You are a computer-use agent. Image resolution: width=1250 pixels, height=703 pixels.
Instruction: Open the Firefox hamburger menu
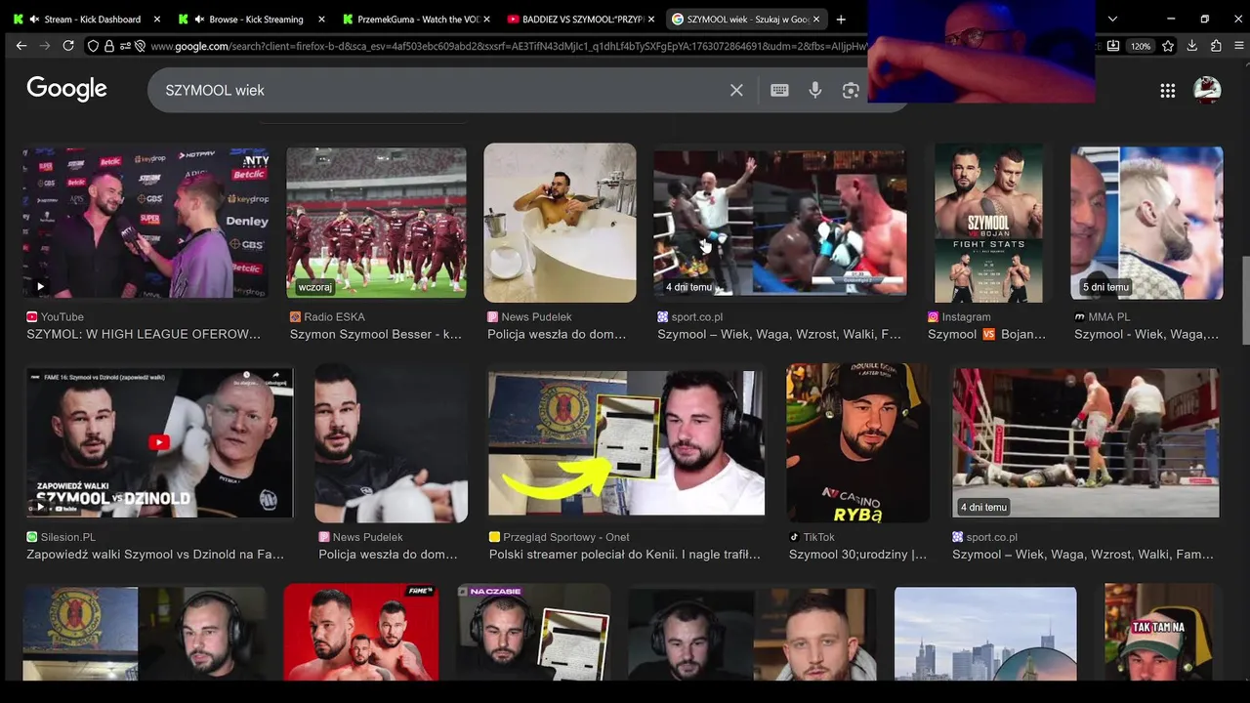tap(1239, 46)
